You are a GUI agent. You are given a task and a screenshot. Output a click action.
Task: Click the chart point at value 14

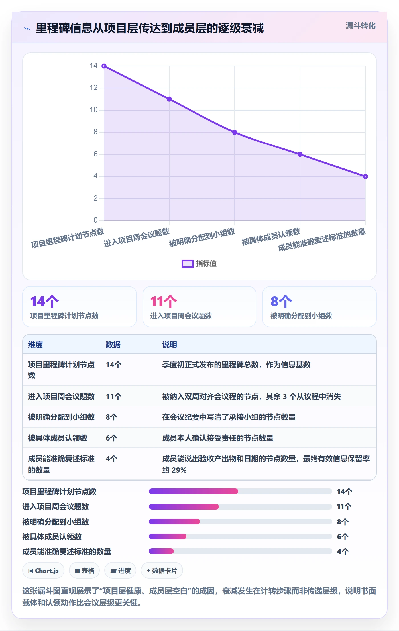tap(104, 66)
